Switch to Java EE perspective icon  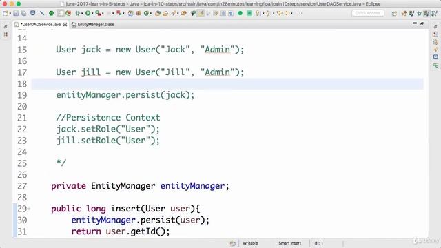[x=404, y=13]
